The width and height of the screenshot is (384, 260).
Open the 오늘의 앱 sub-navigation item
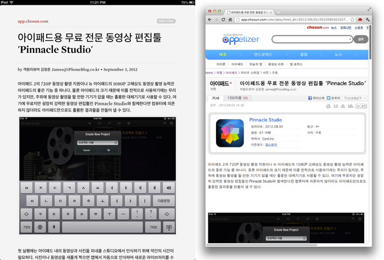[x=256, y=64]
